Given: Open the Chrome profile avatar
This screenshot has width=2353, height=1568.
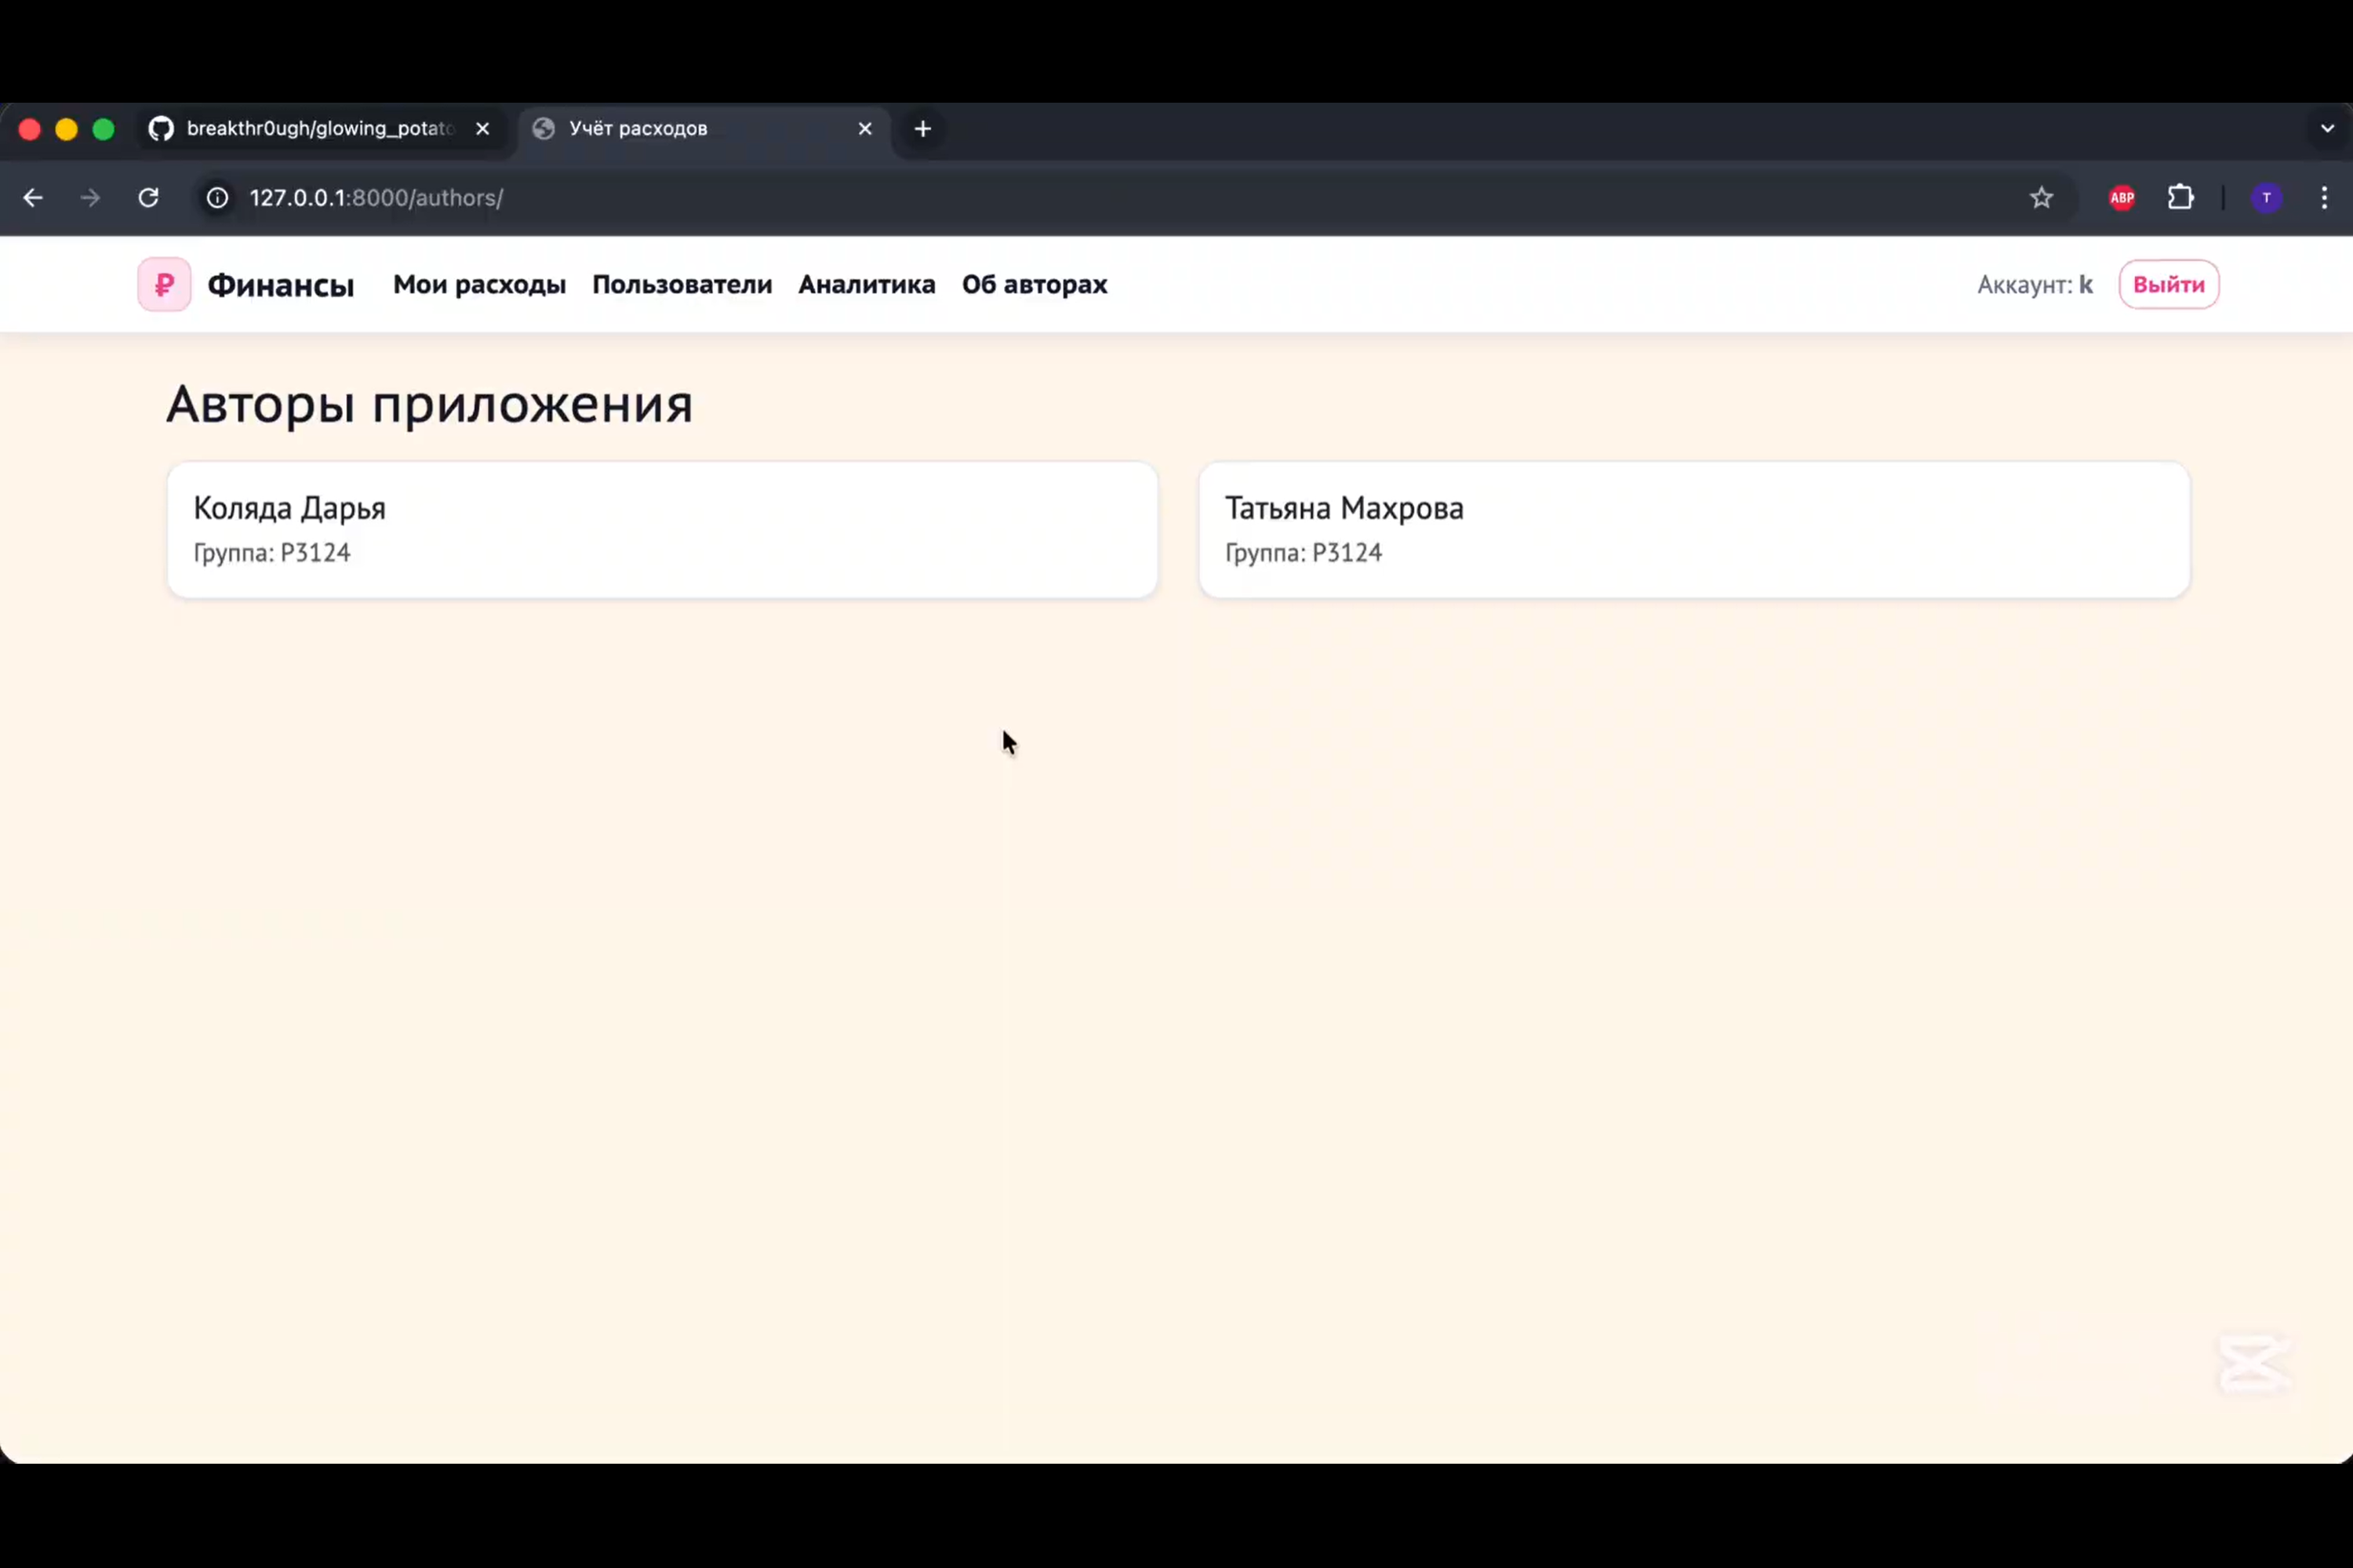Looking at the screenshot, I should pos(2266,198).
